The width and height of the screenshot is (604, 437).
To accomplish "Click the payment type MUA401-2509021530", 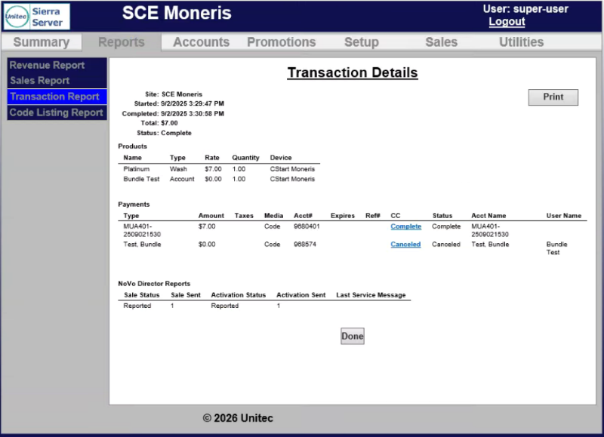I will pos(142,230).
